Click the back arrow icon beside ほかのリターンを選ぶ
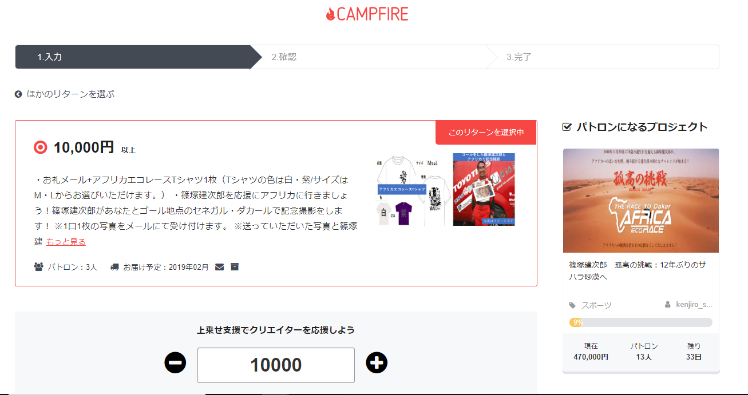 [18, 94]
